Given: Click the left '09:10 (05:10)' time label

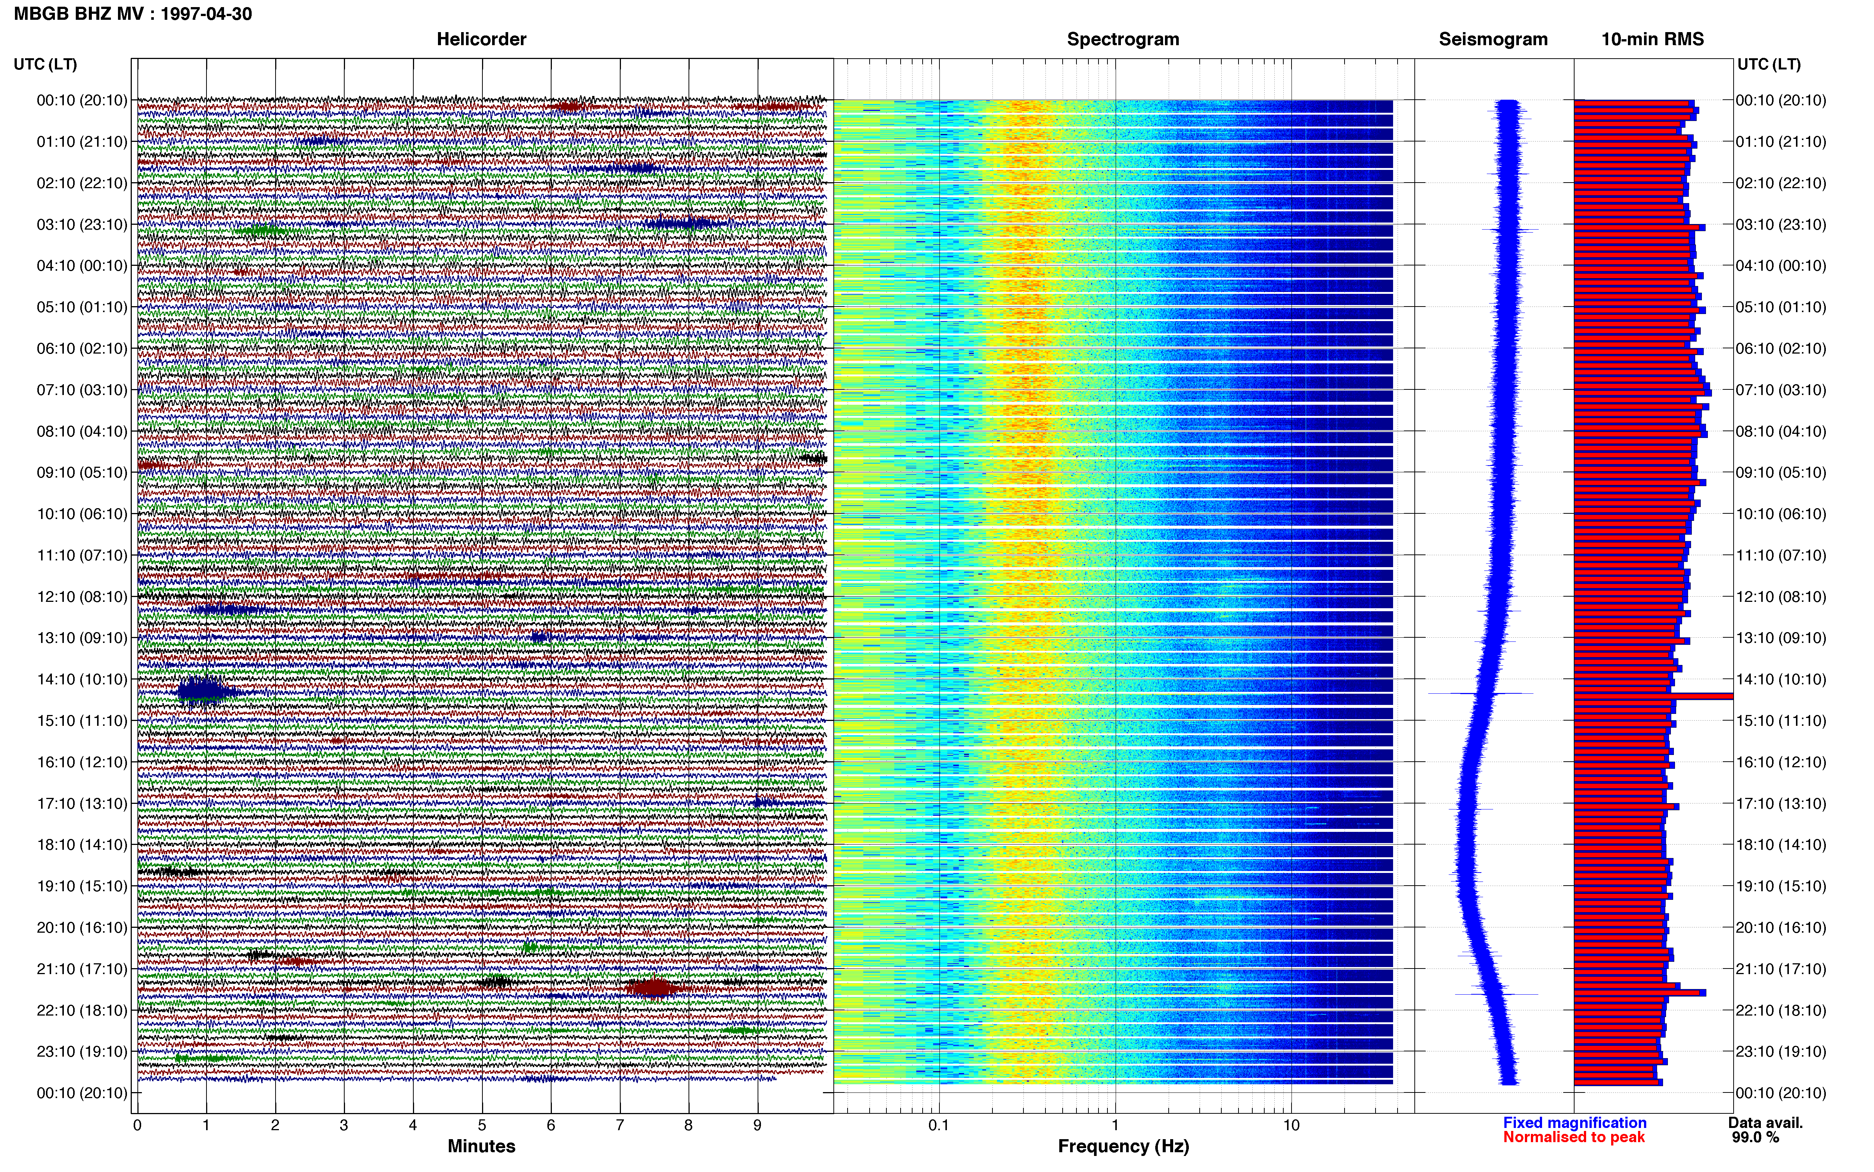Looking at the screenshot, I should tap(82, 473).
